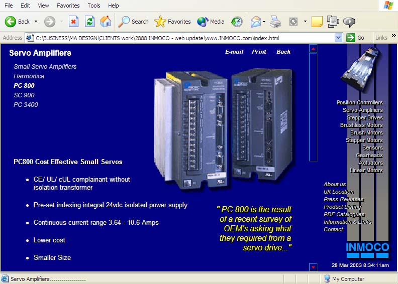Expand the address bar dropdown arrow

coord(338,38)
